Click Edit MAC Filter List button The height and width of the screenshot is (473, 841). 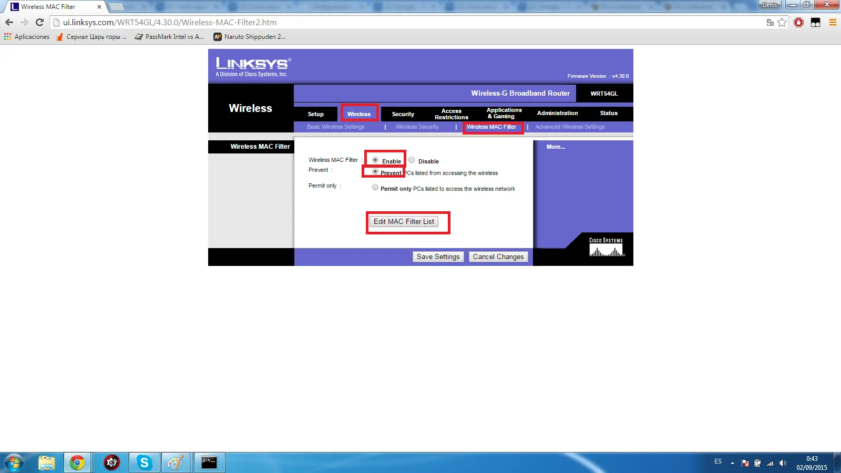tap(404, 222)
